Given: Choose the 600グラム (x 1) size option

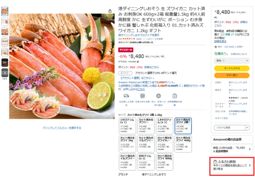Looking at the screenshot, I should click(146, 162).
